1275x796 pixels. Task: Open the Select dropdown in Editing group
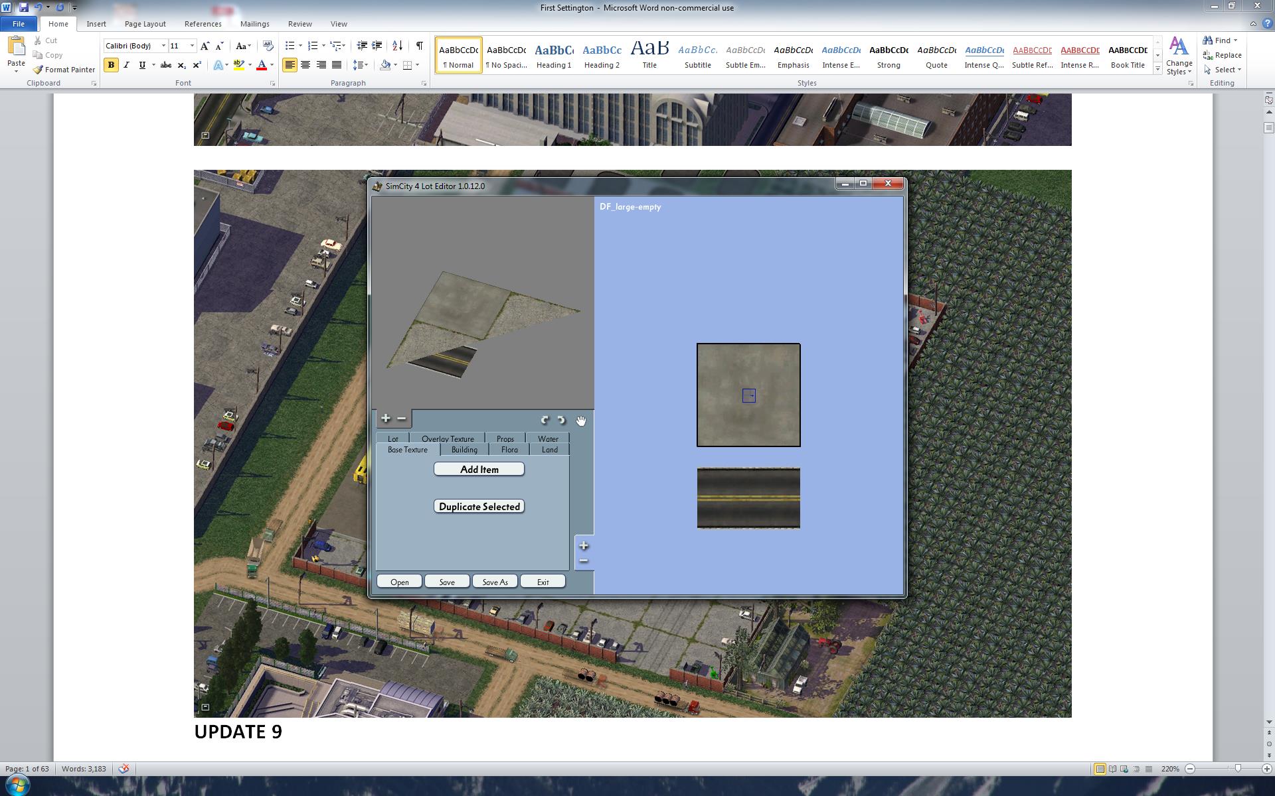1223,70
